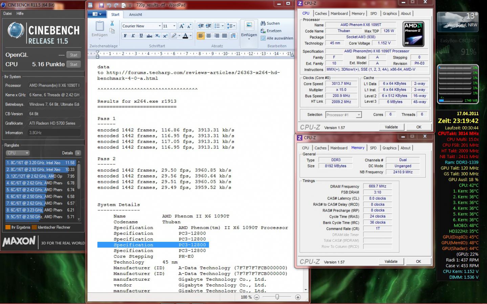Viewport: 487px width, 304px height.
Task: Open the SPD tab in lower CPU-Z
Action: tap(373, 148)
